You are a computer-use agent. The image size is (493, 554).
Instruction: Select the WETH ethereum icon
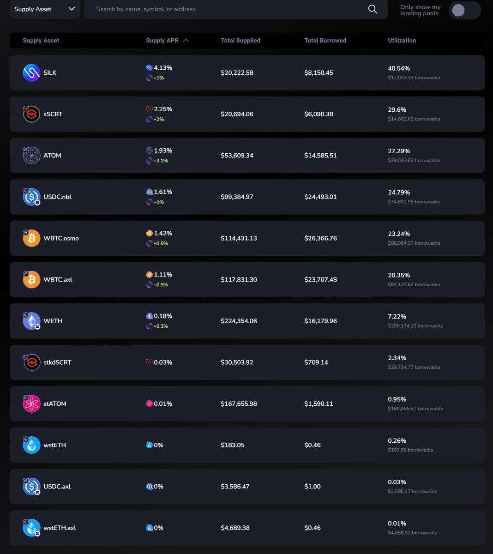point(31,321)
